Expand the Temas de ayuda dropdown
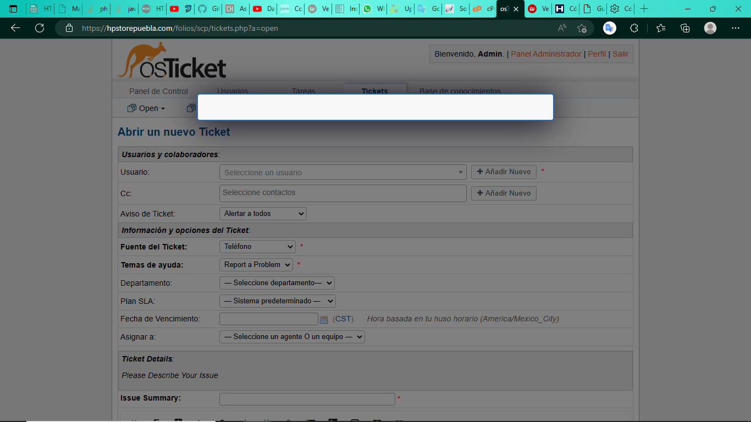 (x=256, y=265)
